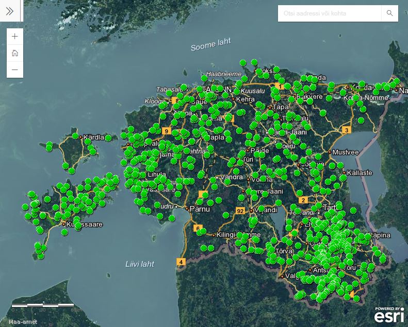The height and width of the screenshot is (327, 408).
Task: Expand the collapsed side panel
Action: click(10, 11)
